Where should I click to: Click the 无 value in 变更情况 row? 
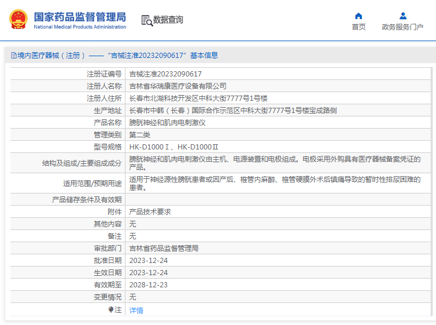(132, 297)
